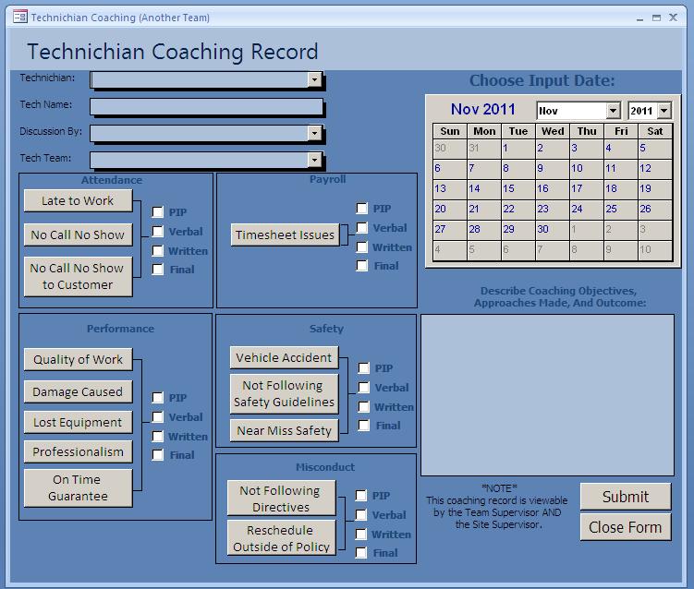The width and height of the screenshot is (694, 589).
Task: Open the month dropdown showing Nov
Action: coord(613,111)
